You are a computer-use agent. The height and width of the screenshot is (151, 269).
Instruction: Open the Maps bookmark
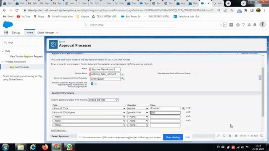[x=39, y=16]
